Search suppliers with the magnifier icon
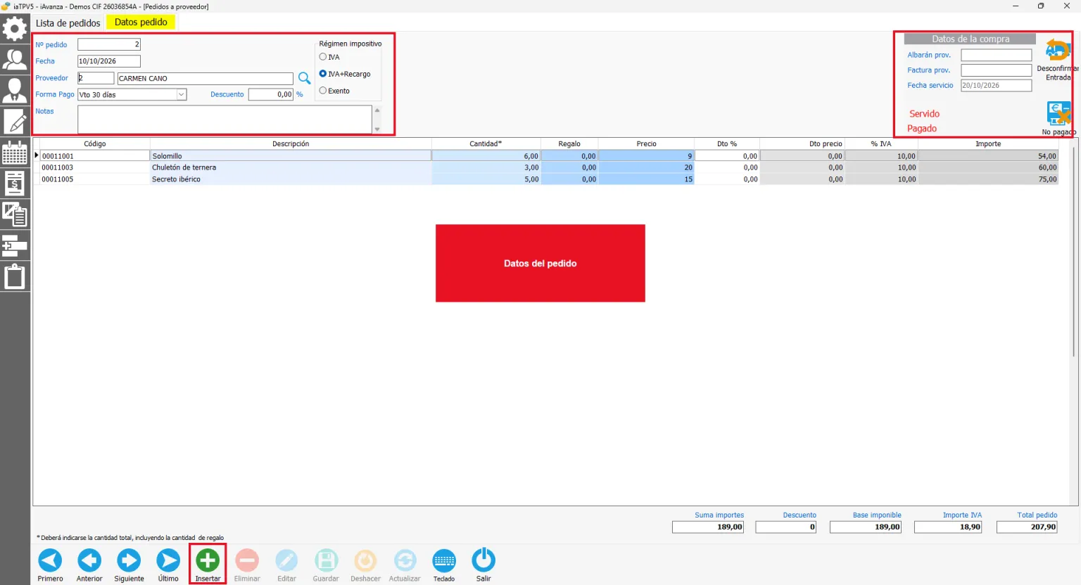 point(304,78)
